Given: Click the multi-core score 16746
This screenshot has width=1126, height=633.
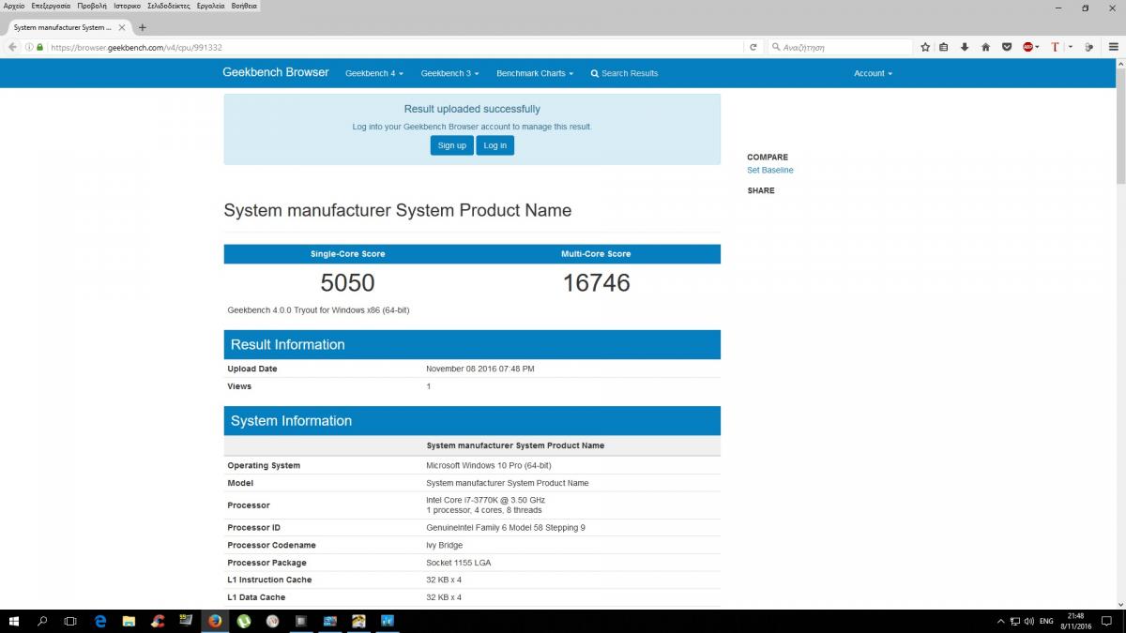Looking at the screenshot, I should coord(596,282).
